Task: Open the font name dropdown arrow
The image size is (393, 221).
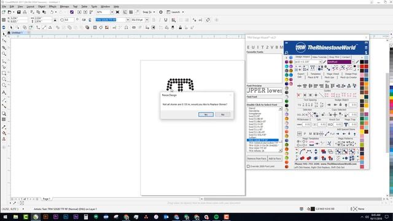Action: [x=128, y=20]
